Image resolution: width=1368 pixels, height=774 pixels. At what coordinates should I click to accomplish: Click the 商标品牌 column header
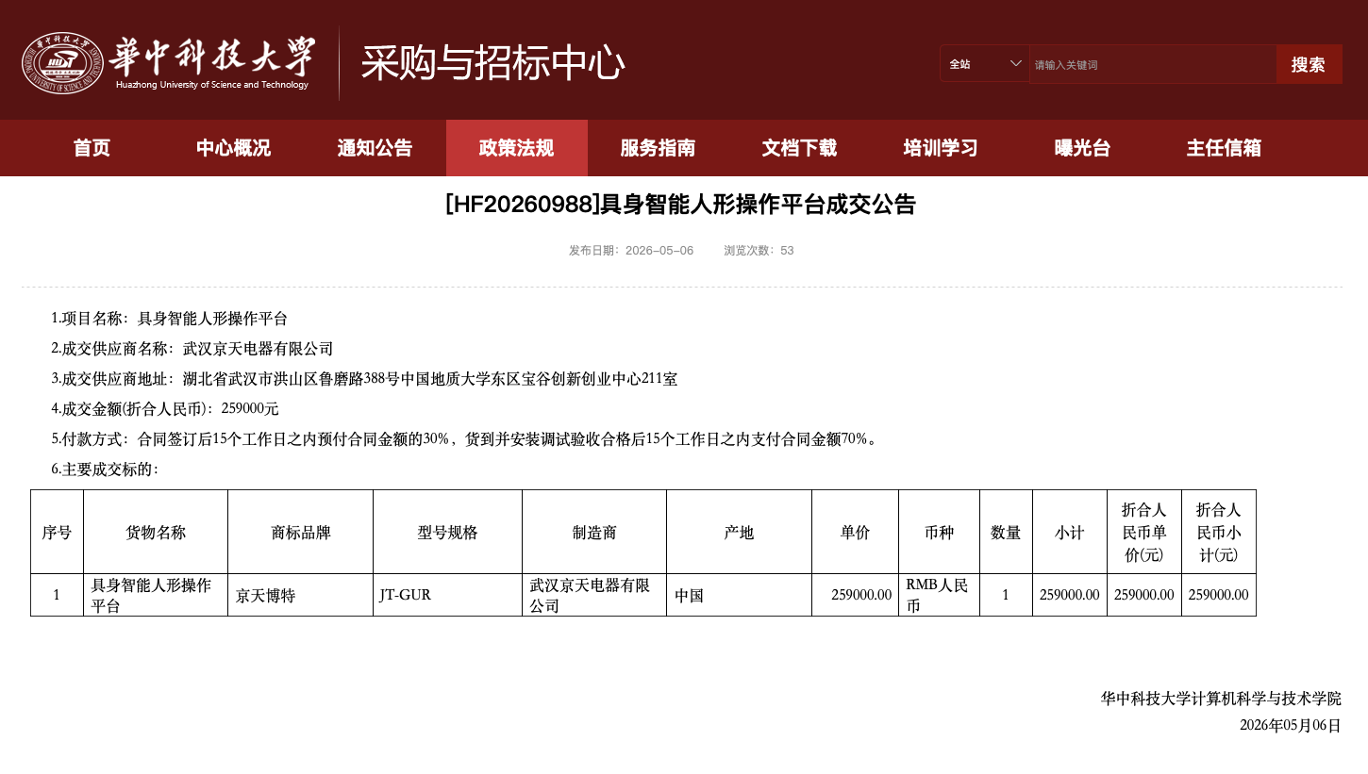click(301, 532)
